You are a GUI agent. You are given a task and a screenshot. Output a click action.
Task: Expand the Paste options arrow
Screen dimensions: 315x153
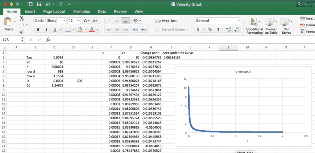pyautogui.click(x=15, y=21)
